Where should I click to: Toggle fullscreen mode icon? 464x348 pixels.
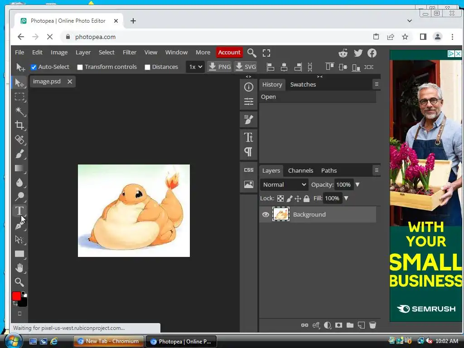266,53
